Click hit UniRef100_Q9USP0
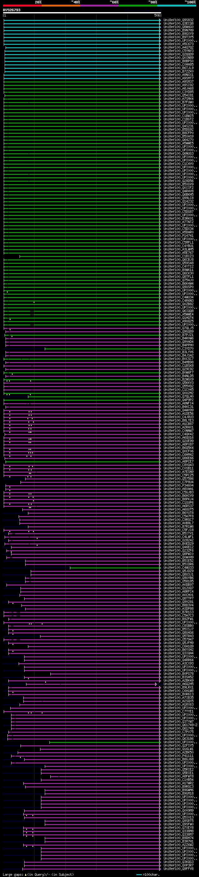Viewport: 199px width, 877px height. (178, 287)
